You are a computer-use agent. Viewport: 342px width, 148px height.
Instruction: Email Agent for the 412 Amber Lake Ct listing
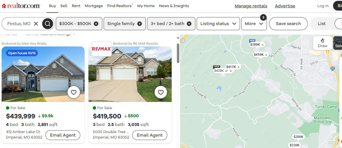click(63, 135)
